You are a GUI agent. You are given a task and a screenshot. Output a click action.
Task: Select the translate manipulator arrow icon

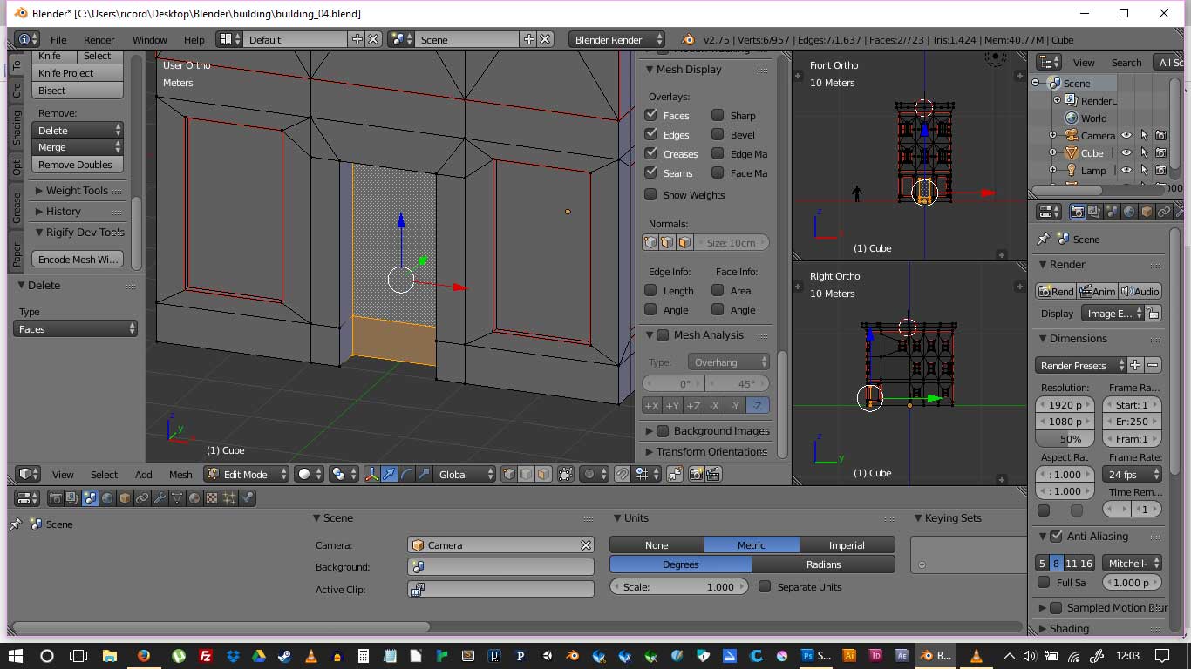click(390, 474)
